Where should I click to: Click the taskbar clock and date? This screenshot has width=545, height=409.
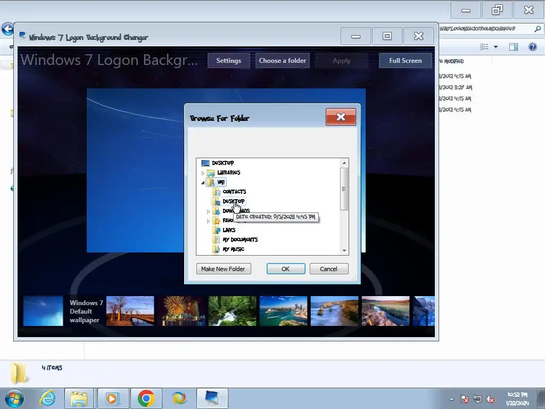pyautogui.click(x=517, y=399)
